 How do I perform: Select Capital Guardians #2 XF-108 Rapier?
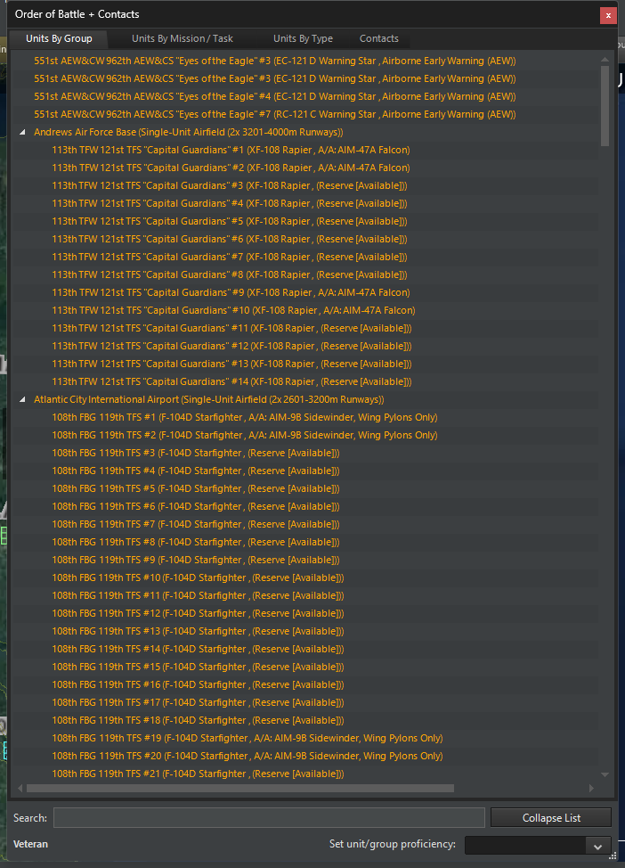point(231,168)
